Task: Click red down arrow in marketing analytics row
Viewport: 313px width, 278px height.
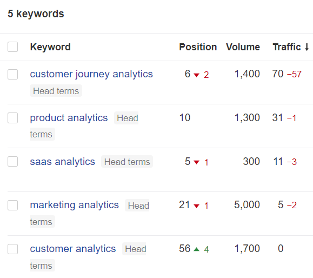Action: pos(197,206)
